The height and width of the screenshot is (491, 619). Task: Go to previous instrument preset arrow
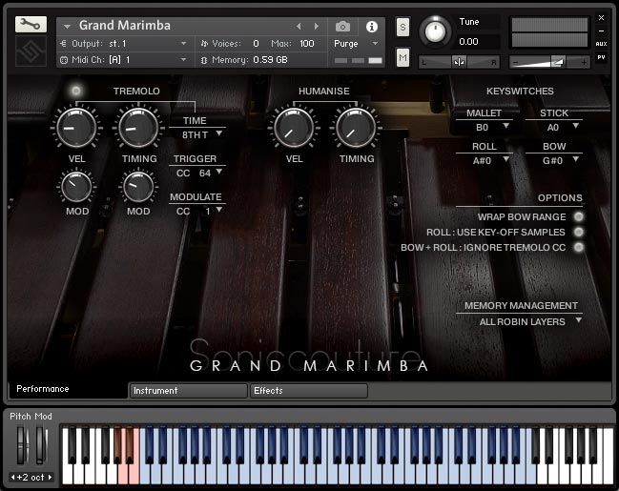[x=299, y=26]
